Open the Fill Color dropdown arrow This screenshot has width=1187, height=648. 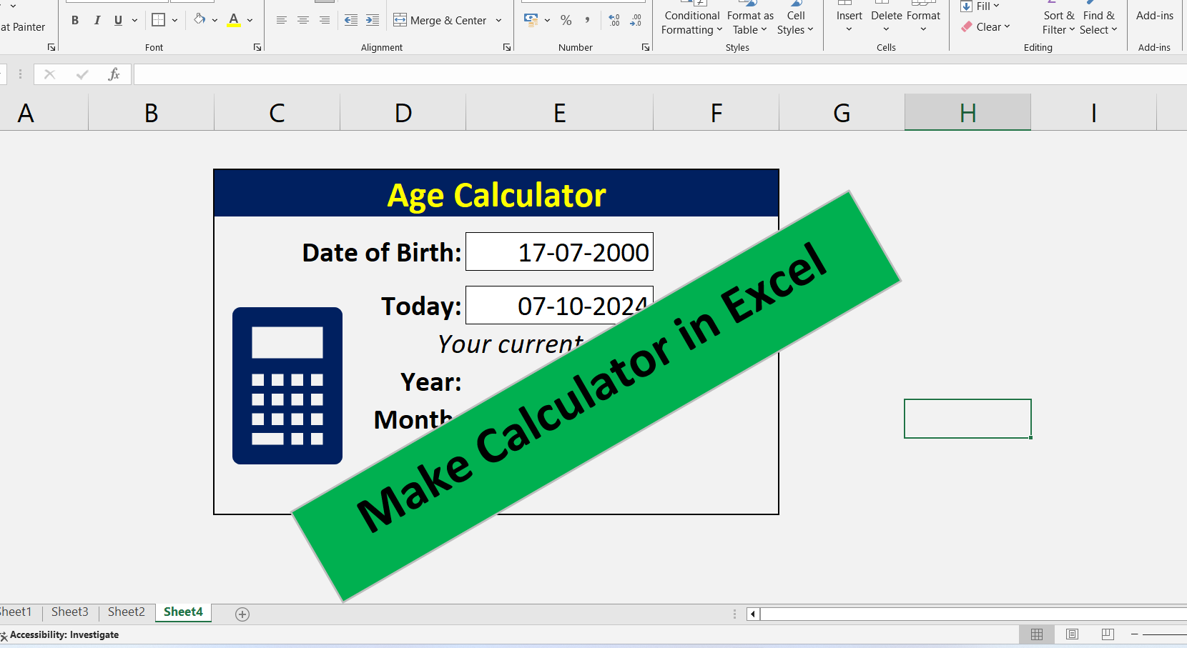215,20
